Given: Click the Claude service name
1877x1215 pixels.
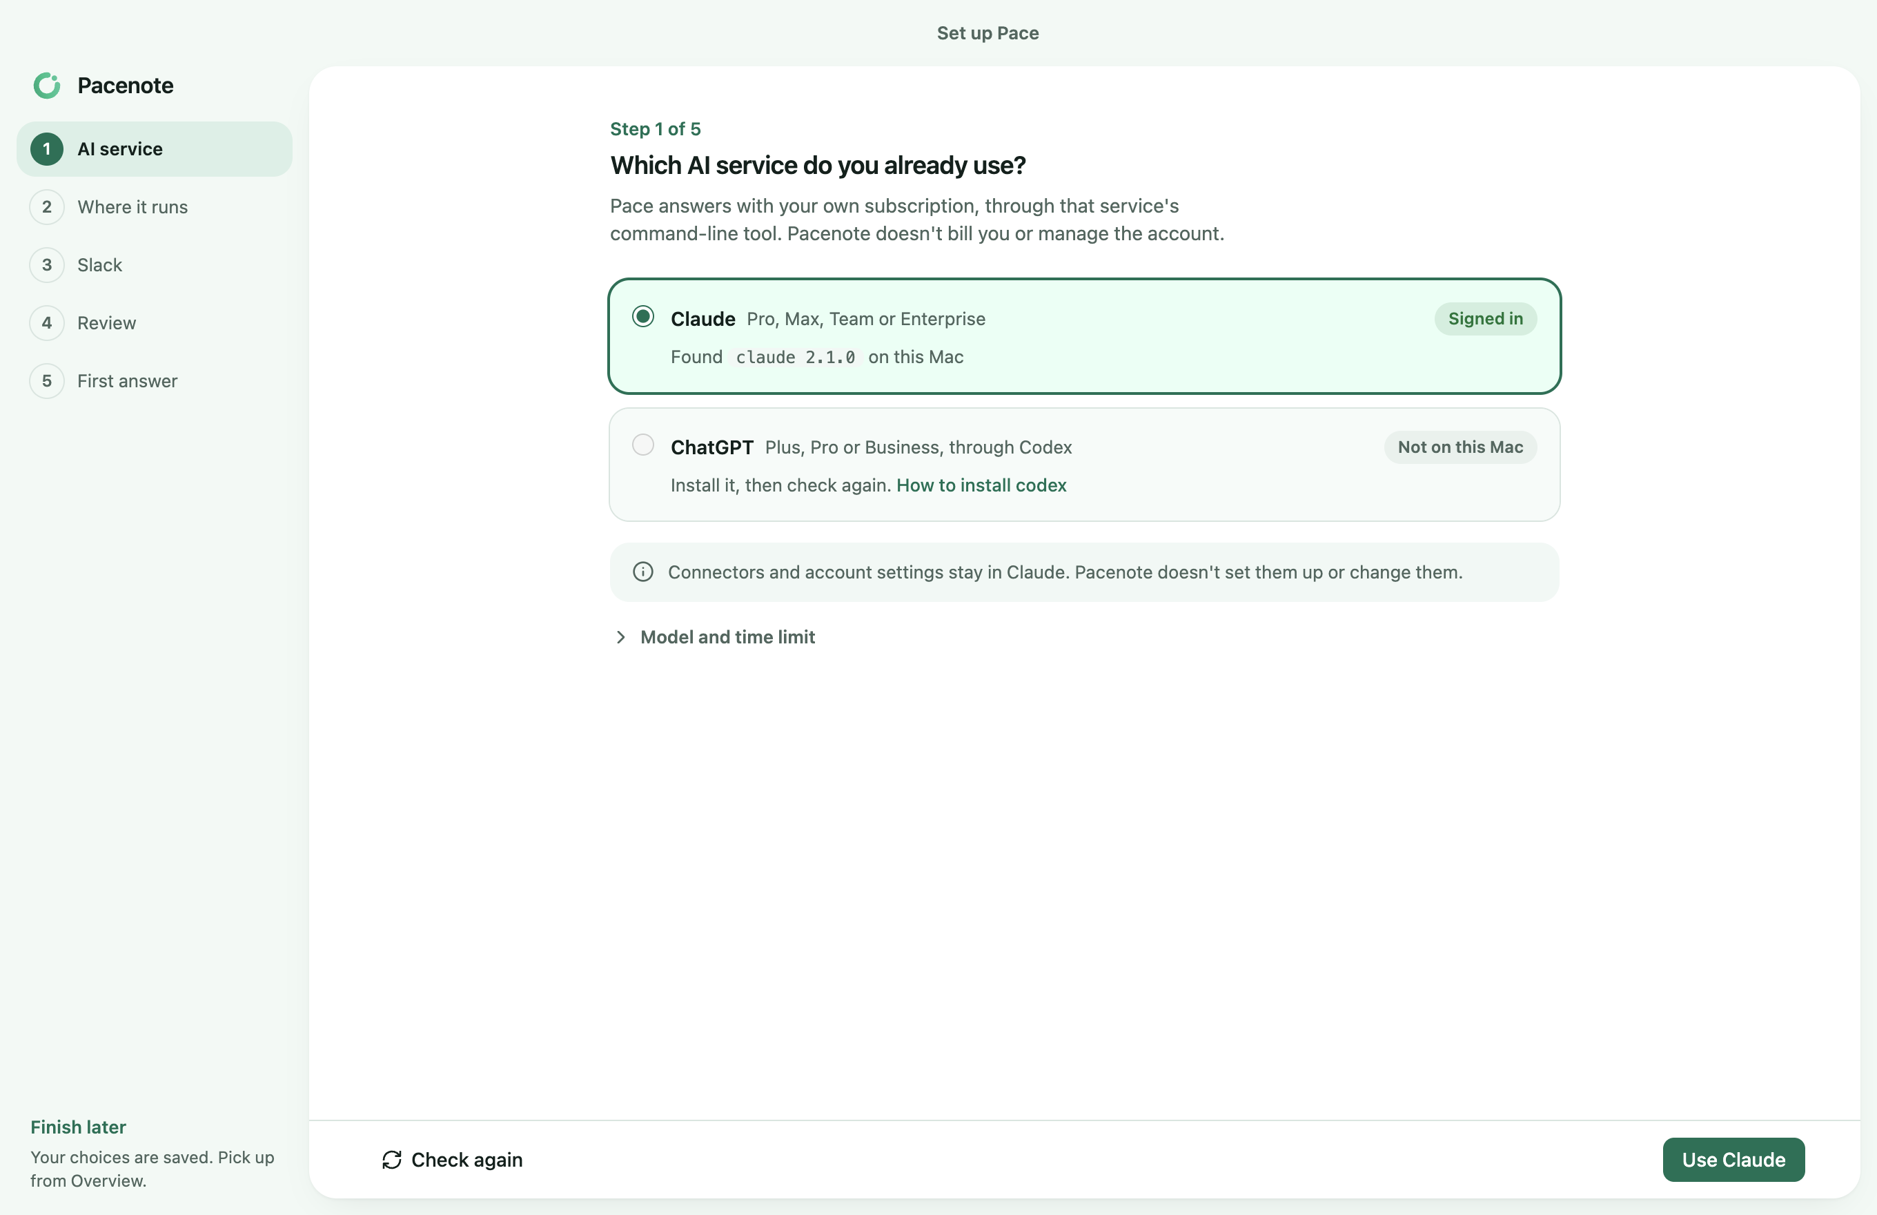Looking at the screenshot, I should point(702,319).
